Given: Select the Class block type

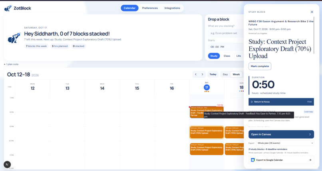Looking at the screenshot, I should [227, 56].
